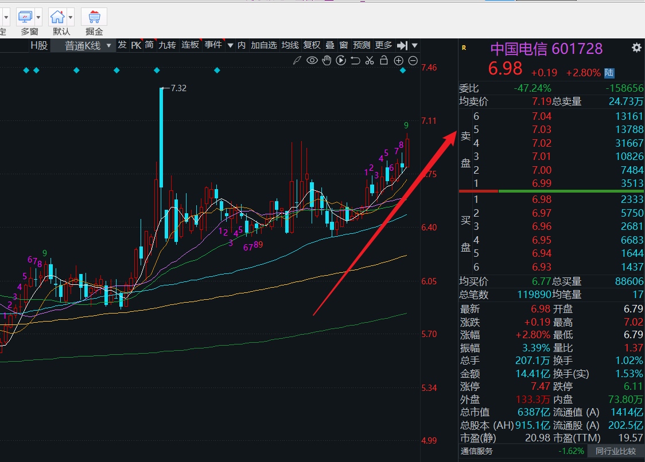Click the eye visibility icon on chart toolbar
Screen dimensions: 645x462
click(x=312, y=60)
